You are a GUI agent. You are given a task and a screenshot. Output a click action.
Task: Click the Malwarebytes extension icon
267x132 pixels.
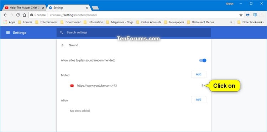tap(248, 15)
